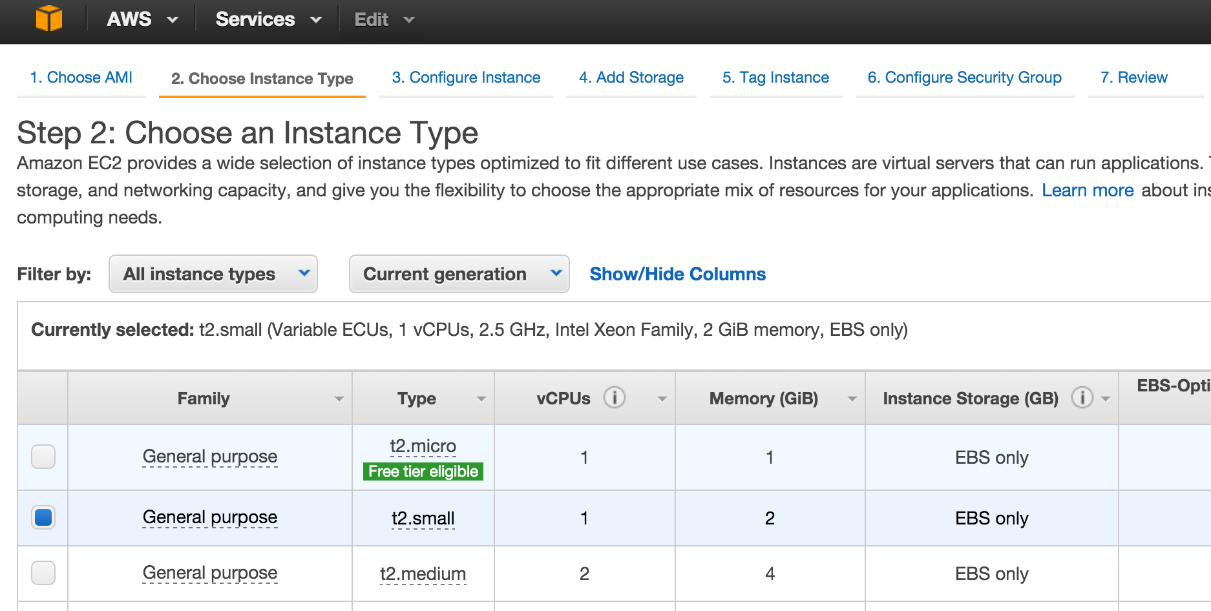Select the t2.micro instance checkbox
The height and width of the screenshot is (611, 1211).
43,457
